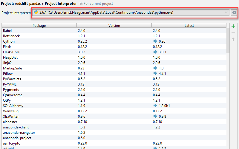
Task: Select the Python 3.6.1 Anaconda3 interpreter field
Action: coord(131,13)
